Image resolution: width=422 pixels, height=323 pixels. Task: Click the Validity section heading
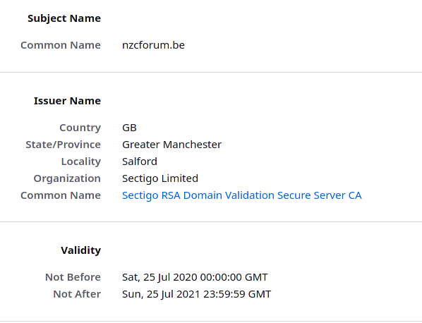pyautogui.click(x=80, y=250)
